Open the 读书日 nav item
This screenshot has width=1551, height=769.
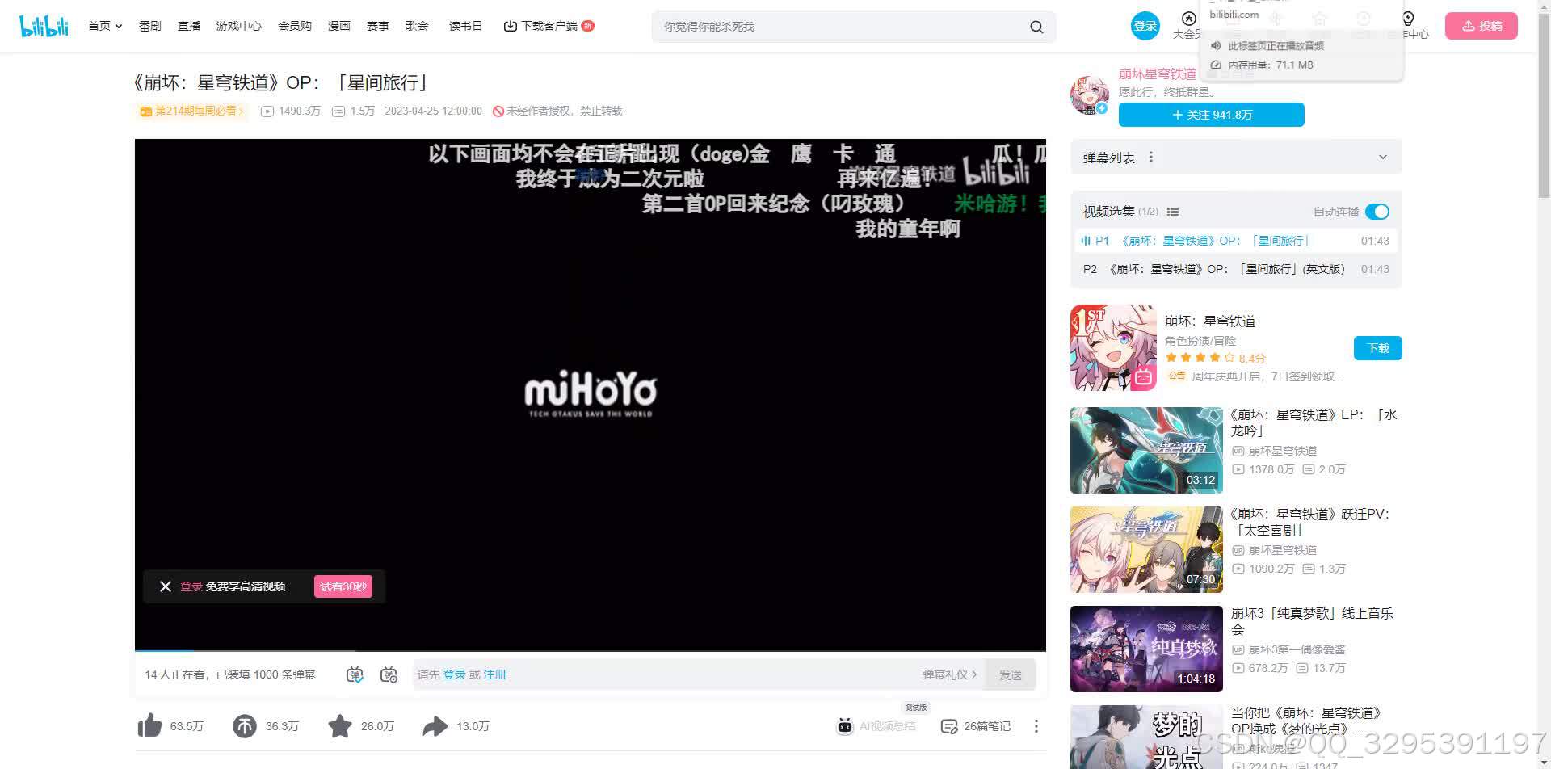(x=465, y=26)
